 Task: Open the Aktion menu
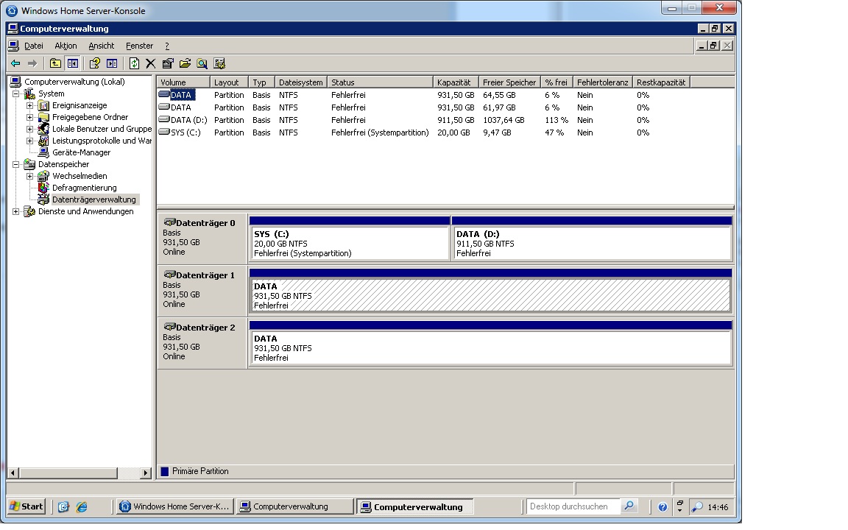pyautogui.click(x=66, y=46)
